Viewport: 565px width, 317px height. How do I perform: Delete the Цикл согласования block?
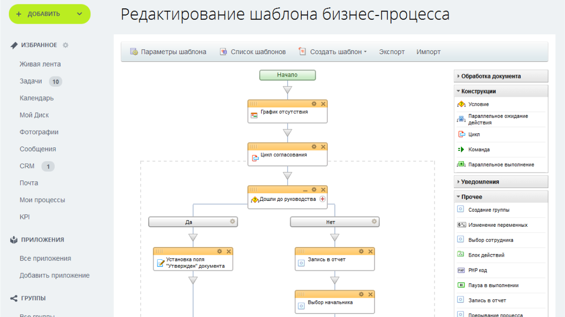(x=323, y=147)
